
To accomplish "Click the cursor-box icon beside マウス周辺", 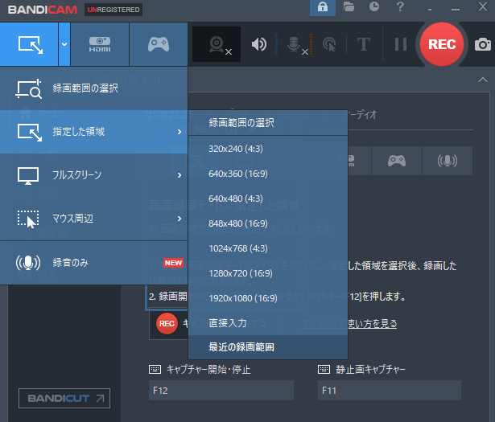I will [28, 219].
